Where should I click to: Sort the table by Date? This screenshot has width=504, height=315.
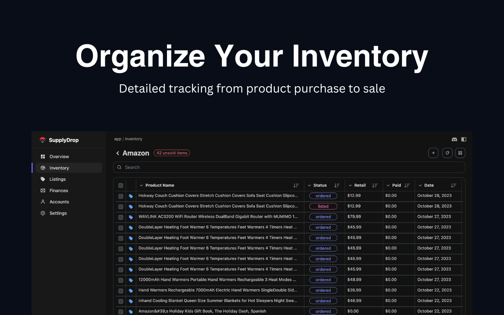454,185
